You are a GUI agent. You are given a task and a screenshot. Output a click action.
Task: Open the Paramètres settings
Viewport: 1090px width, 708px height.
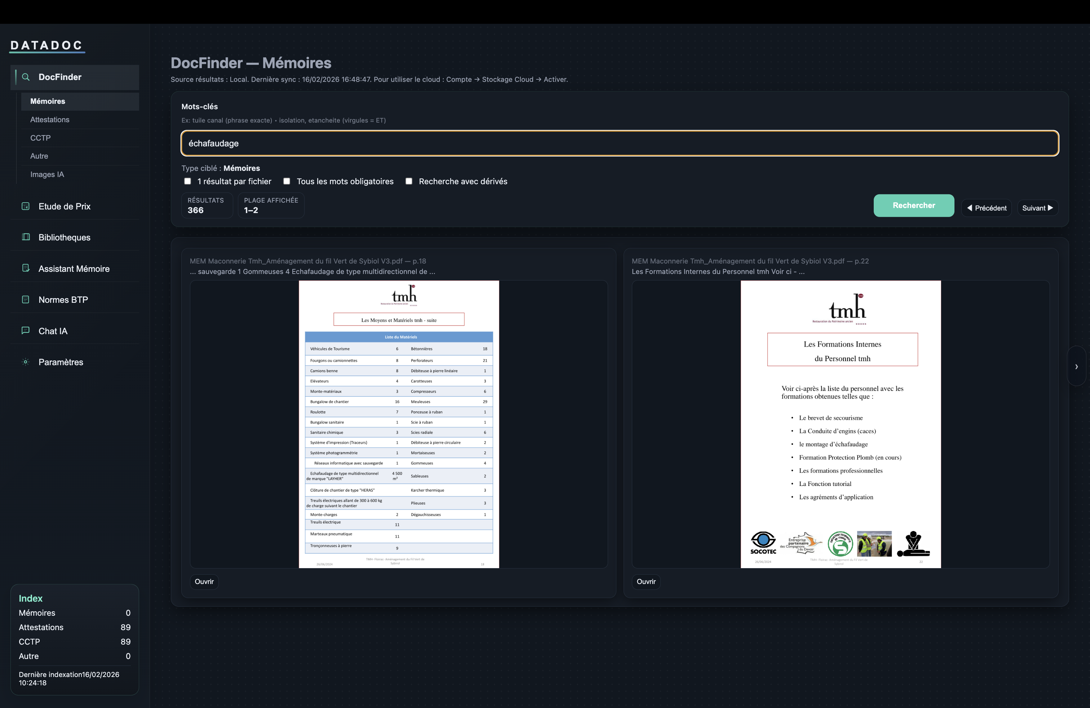tap(61, 362)
